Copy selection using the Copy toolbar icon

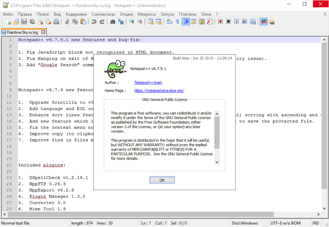coord(75,22)
